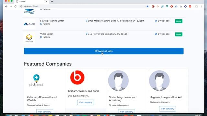Go back with the browser back arrow
This screenshot has width=207, height=116.
pos(6,6)
